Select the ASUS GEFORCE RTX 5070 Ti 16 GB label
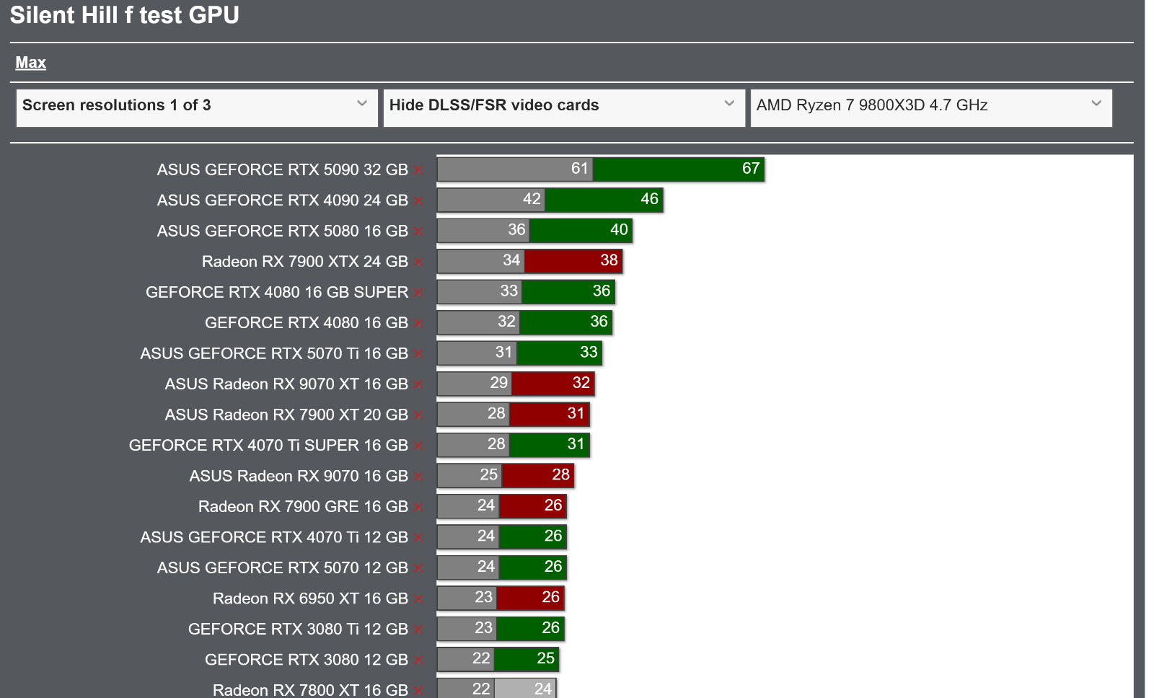 274,354
